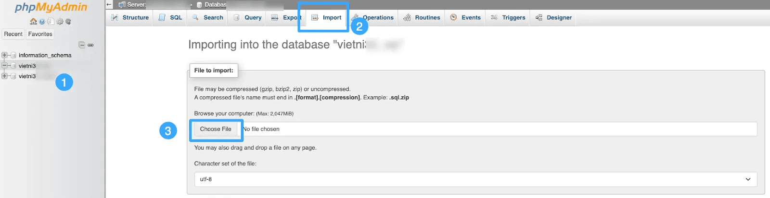Open the Designer tab
Screen dimensions: 770x198
point(553,17)
